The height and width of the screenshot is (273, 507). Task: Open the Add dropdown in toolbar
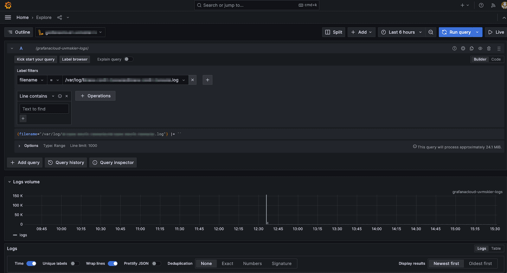(362, 32)
